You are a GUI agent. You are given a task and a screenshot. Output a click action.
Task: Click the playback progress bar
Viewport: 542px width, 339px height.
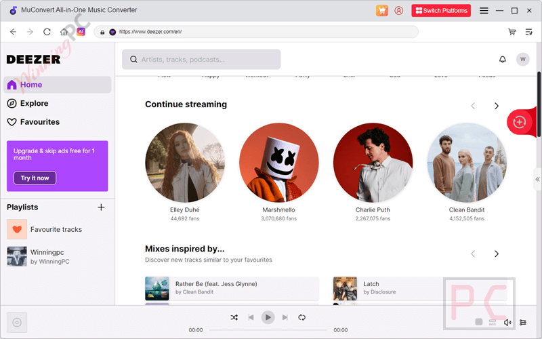pyautogui.click(x=268, y=330)
